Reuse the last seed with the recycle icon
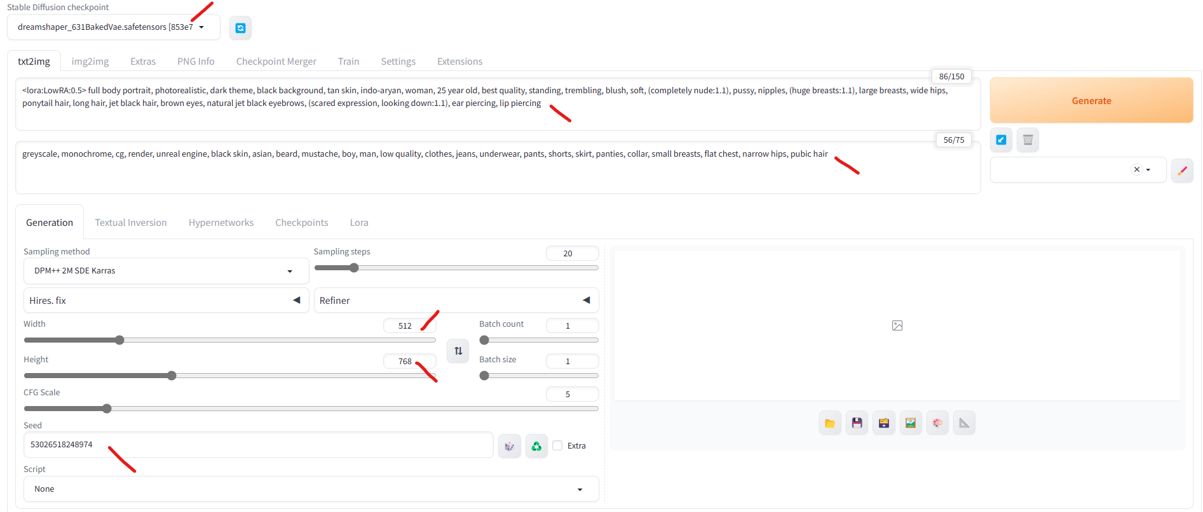Image resolution: width=1203 pixels, height=512 pixels. pos(536,446)
